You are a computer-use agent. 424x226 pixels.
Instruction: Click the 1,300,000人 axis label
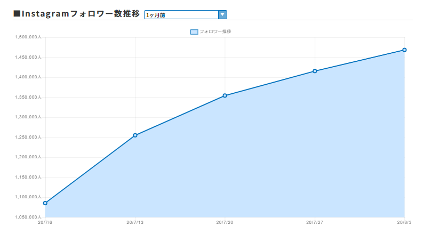[28, 117]
